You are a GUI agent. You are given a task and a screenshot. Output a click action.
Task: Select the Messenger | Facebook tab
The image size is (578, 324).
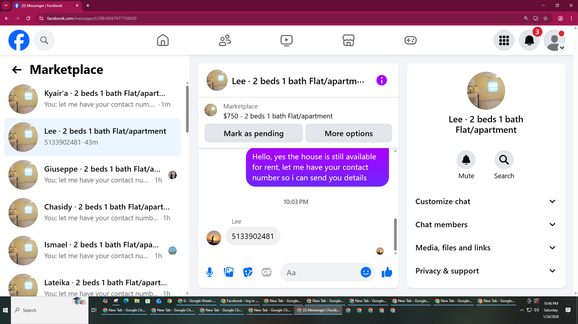46,5
